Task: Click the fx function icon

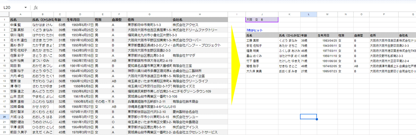Action: tap(36, 7)
